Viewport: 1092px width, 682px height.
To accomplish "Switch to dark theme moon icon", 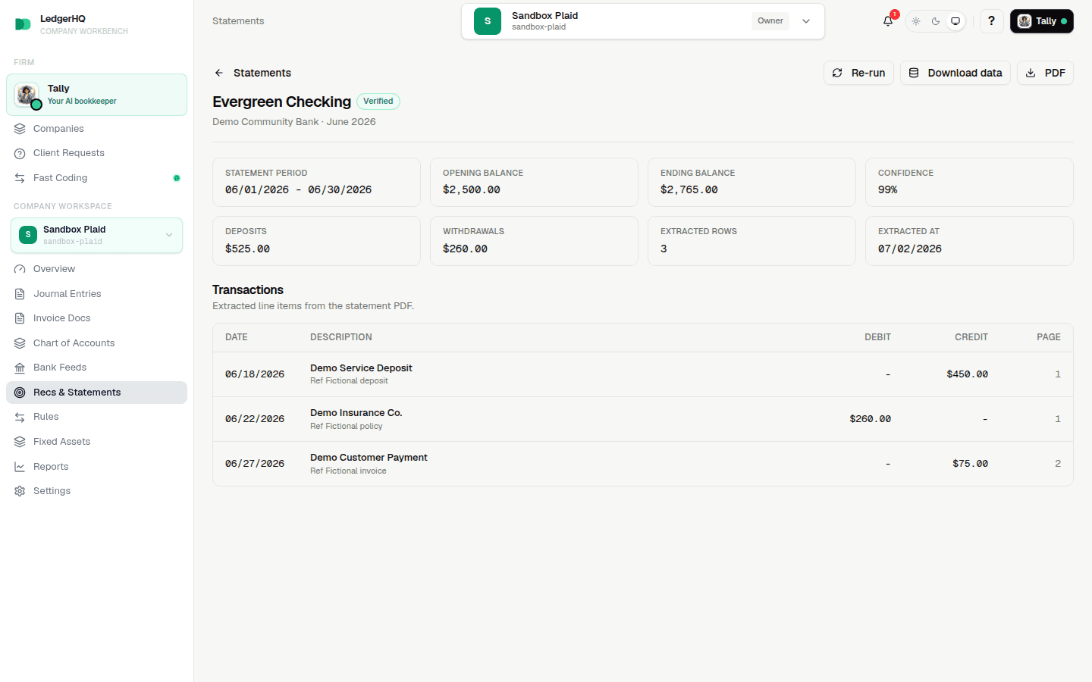I will point(936,21).
